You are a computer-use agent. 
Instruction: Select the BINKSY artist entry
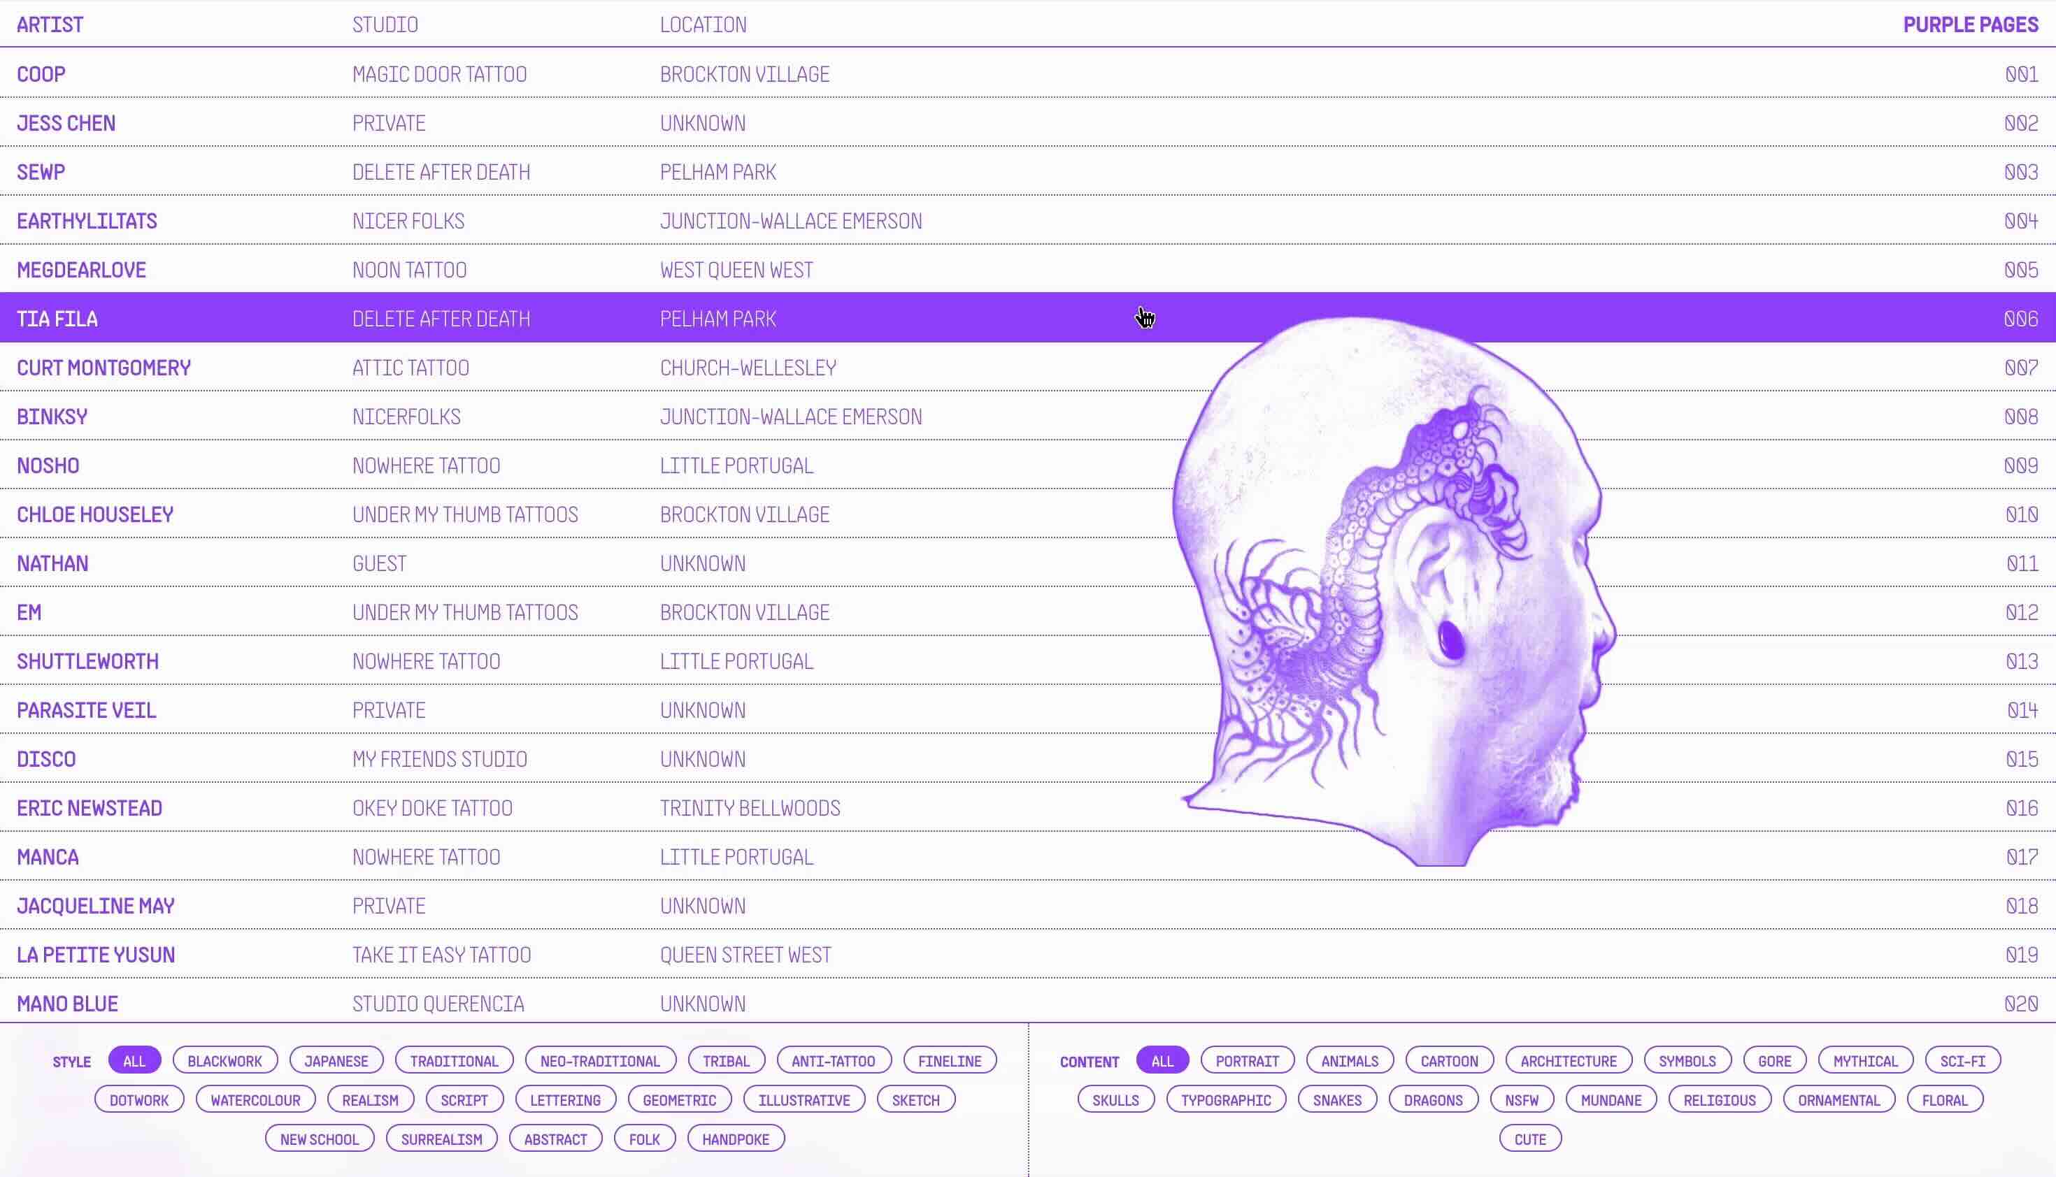pyautogui.click(x=1028, y=417)
